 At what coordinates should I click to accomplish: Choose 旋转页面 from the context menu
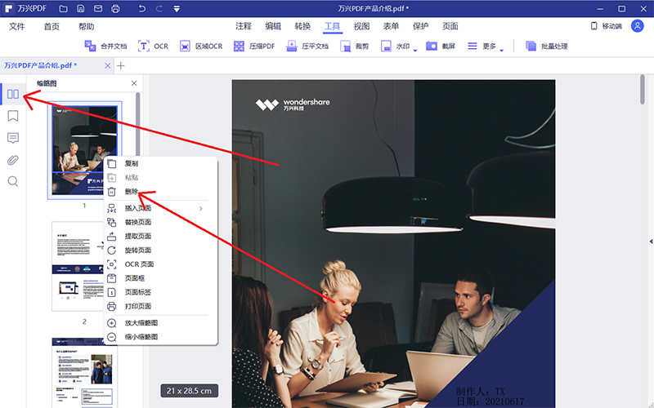click(x=137, y=250)
